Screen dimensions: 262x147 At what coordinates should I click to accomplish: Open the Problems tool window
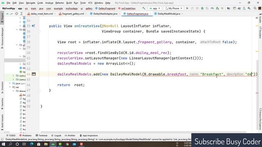[x=25, y=136]
